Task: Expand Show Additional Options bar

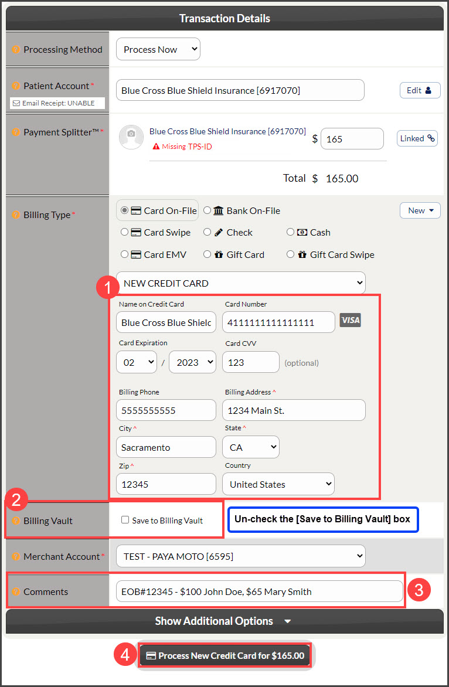Action: pyautogui.click(x=224, y=621)
